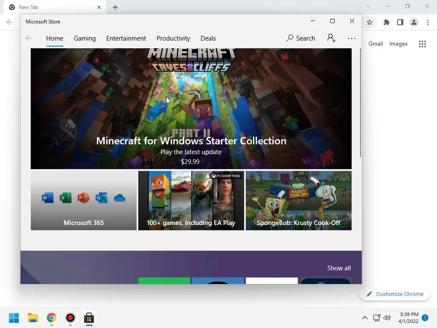
Task: Open File Explorer from taskbar
Action: click(x=32, y=318)
